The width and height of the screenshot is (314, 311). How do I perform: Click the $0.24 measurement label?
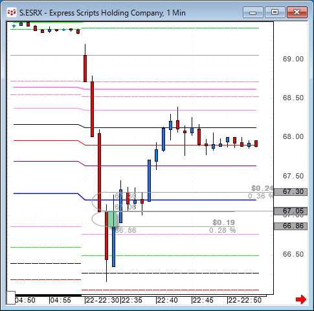262,188
